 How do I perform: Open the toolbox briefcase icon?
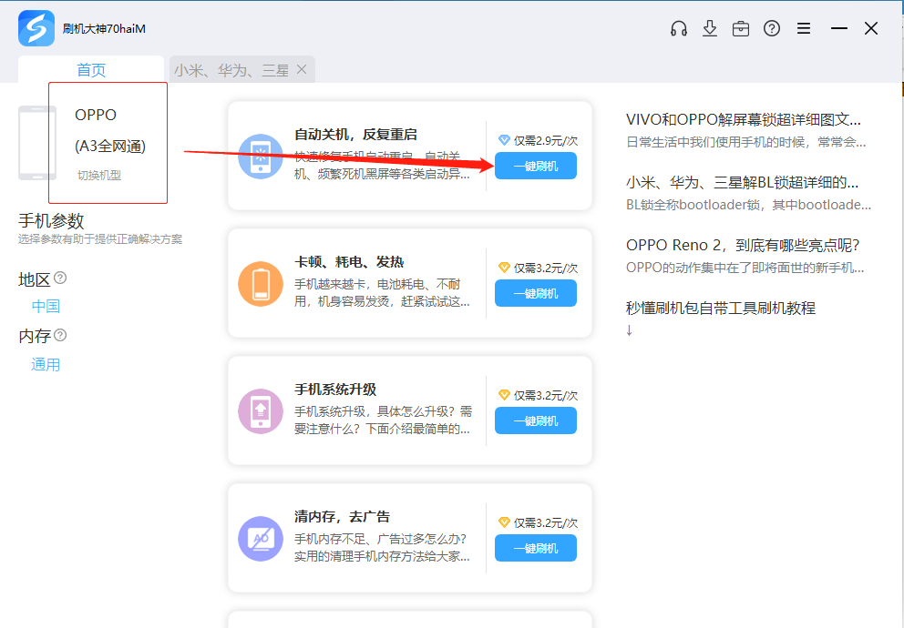coord(741,28)
